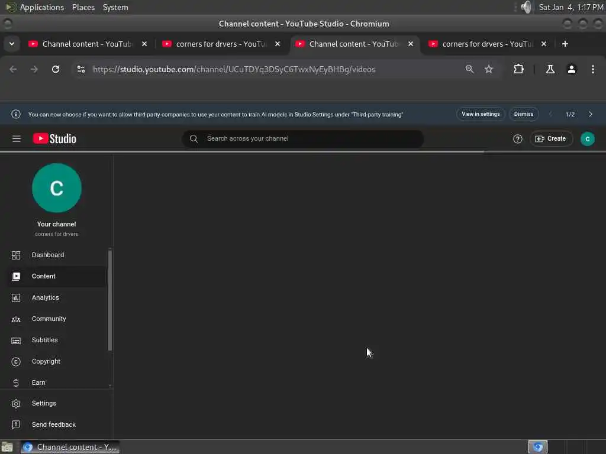Open a new browser tab
The height and width of the screenshot is (454, 606).
[x=565, y=44]
